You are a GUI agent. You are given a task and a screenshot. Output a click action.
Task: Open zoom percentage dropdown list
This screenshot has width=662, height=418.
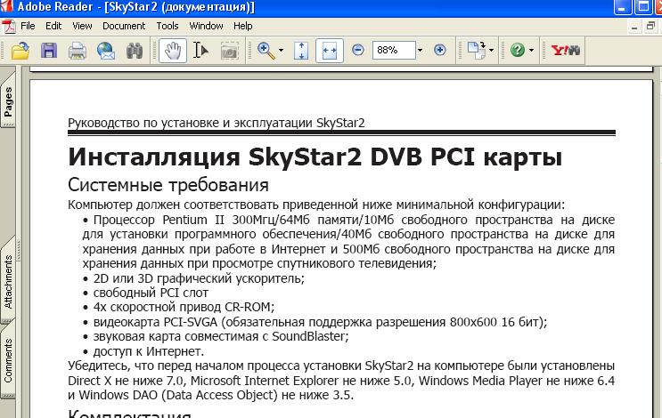420,50
